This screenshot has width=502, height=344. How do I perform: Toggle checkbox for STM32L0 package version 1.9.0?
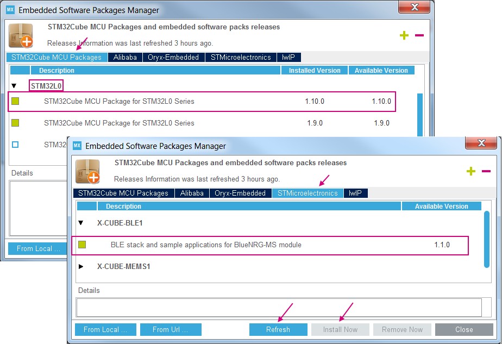coord(15,123)
